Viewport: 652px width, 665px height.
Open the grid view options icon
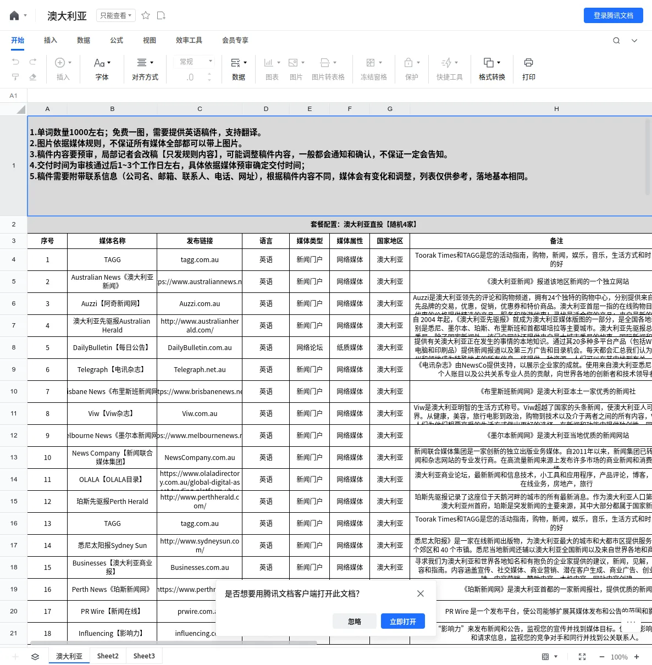[x=545, y=657]
